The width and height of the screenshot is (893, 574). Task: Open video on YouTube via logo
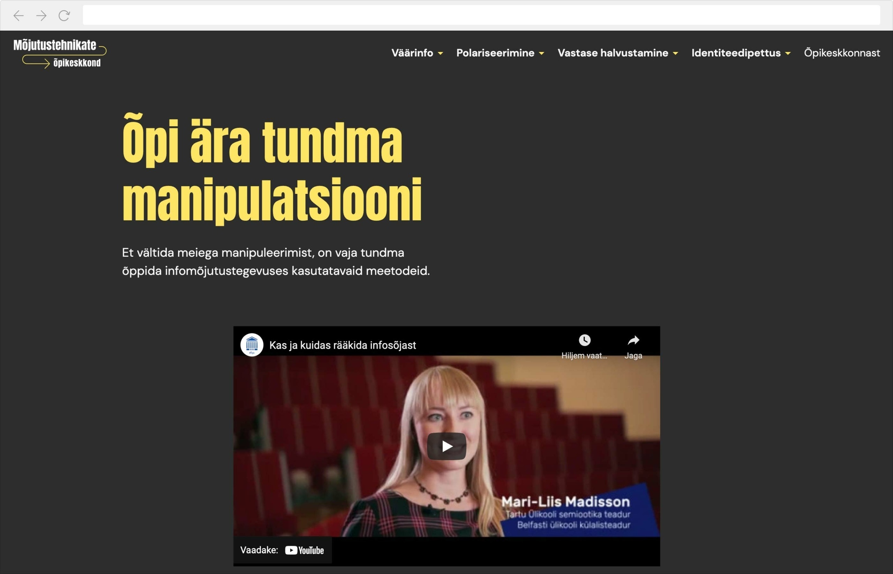tap(304, 551)
